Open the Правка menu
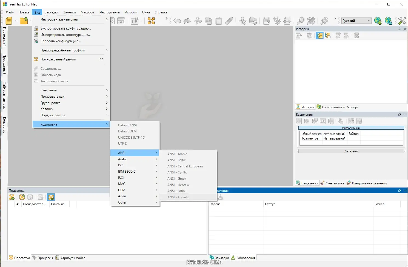408x267 pixels. tap(24, 12)
